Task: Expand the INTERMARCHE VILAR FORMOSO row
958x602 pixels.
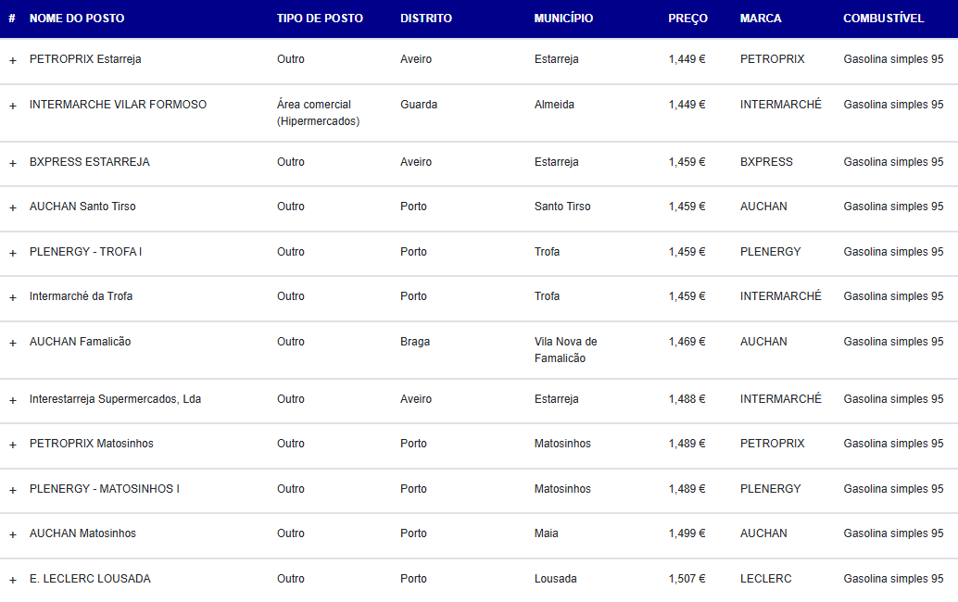Action: (12, 106)
